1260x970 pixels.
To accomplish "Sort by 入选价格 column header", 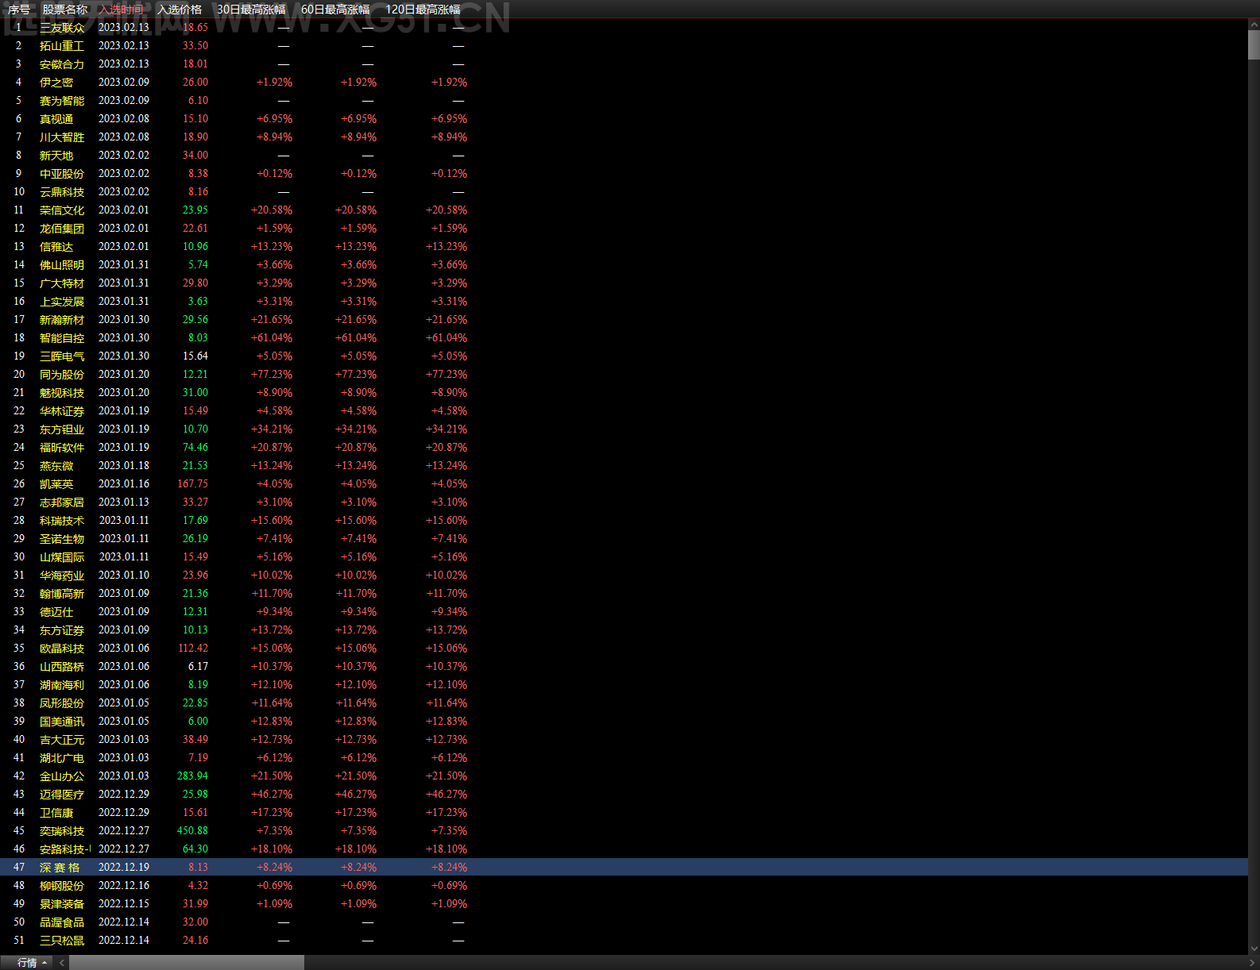I will [180, 10].
